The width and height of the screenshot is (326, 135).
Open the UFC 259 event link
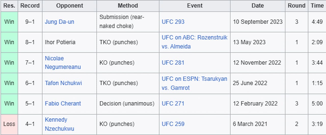[x=173, y=124]
